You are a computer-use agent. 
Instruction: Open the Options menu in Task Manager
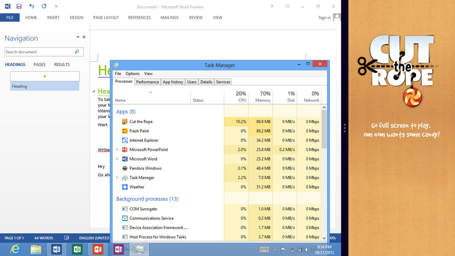pos(132,74)
